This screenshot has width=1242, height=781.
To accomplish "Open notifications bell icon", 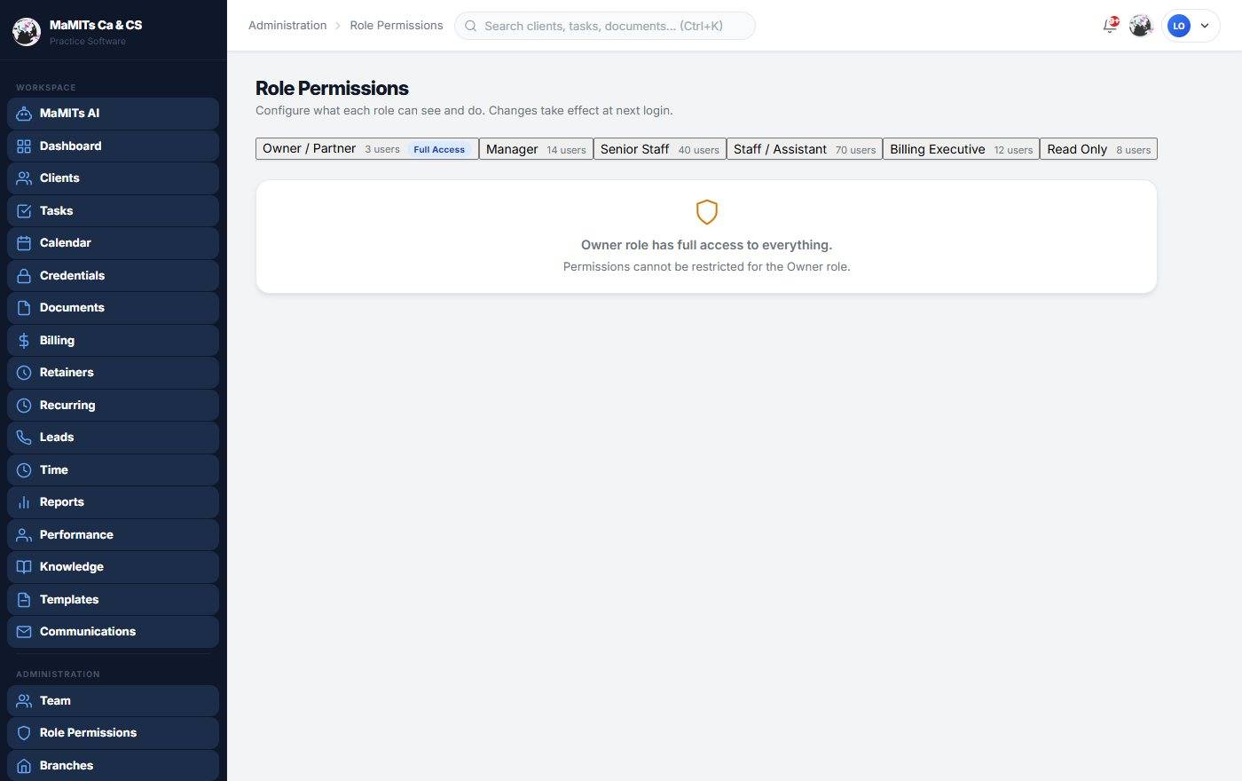I will coord(1110,26).
